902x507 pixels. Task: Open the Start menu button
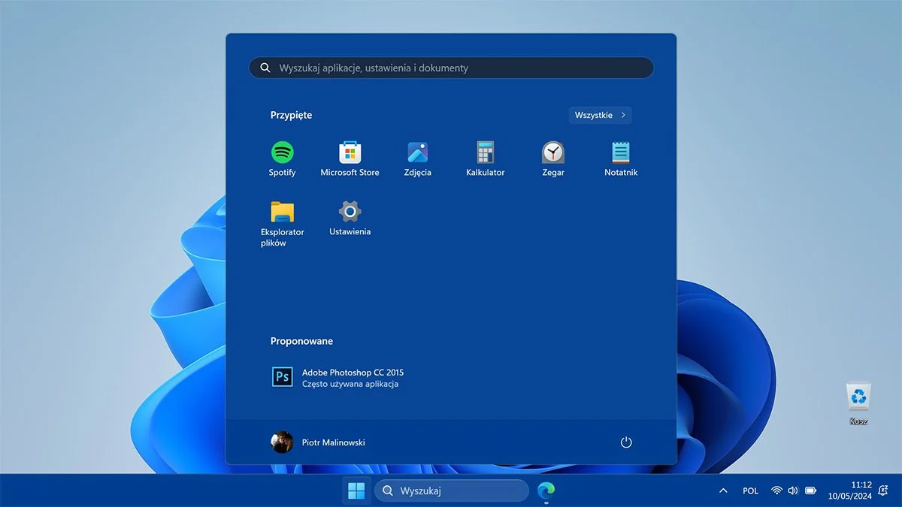(x=356, y=490)
